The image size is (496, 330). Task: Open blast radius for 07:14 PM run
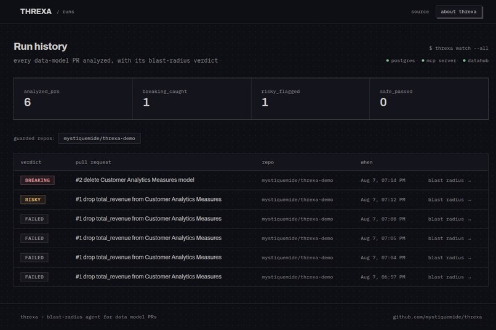449,180
